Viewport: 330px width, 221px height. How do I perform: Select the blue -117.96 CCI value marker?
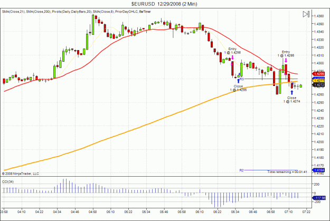[x=319, y=198]
